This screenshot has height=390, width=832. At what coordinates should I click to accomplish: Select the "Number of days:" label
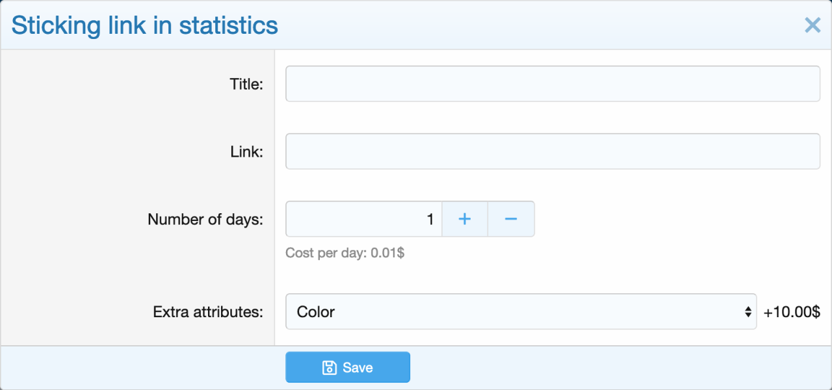(x=205, y=219)
